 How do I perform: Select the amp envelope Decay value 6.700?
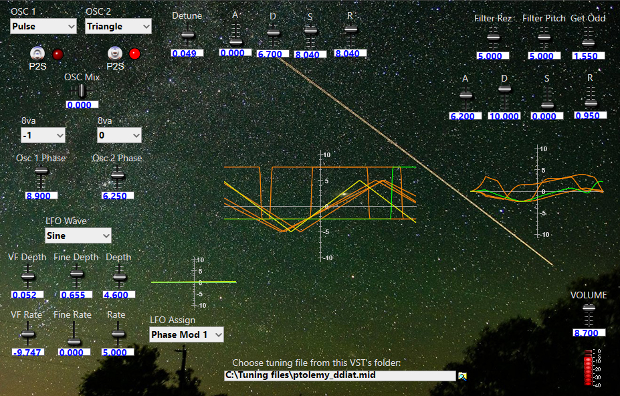(273, 54)
